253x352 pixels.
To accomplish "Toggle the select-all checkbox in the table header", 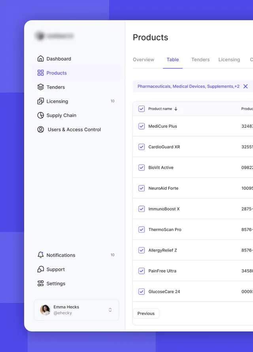I will (x=142, y=109).
